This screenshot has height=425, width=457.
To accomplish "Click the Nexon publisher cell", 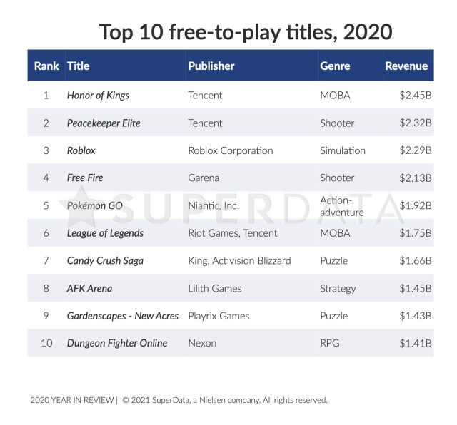I will [x=202, y=343].
